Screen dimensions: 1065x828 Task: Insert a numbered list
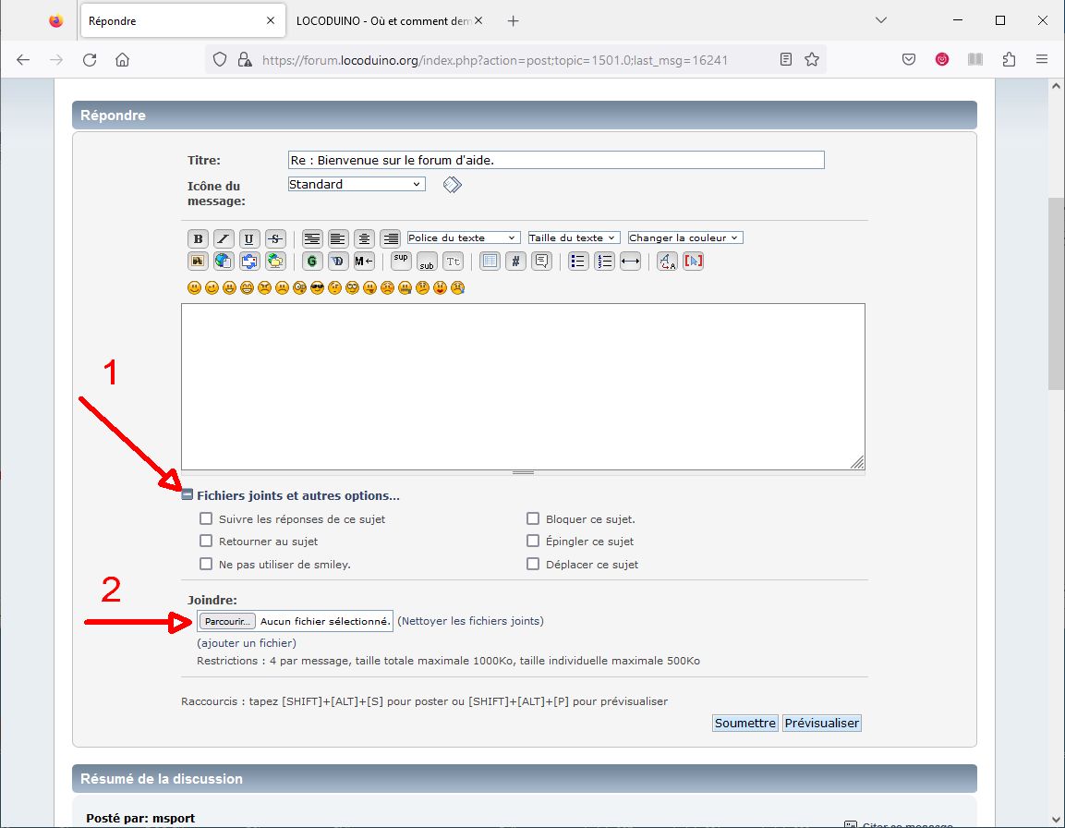pyautogui.click(x=604, y=261)
